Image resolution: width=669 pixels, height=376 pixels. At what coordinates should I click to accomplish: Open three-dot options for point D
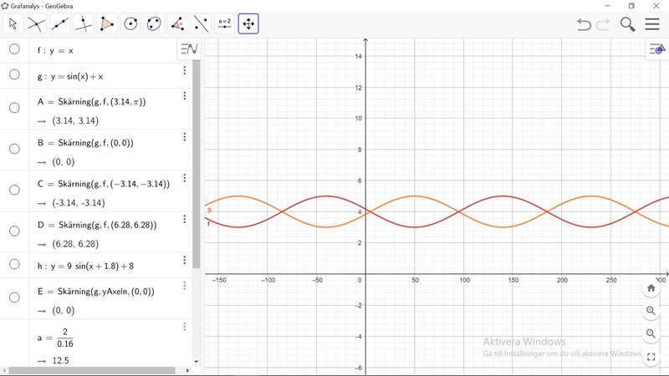pos(185,220)
